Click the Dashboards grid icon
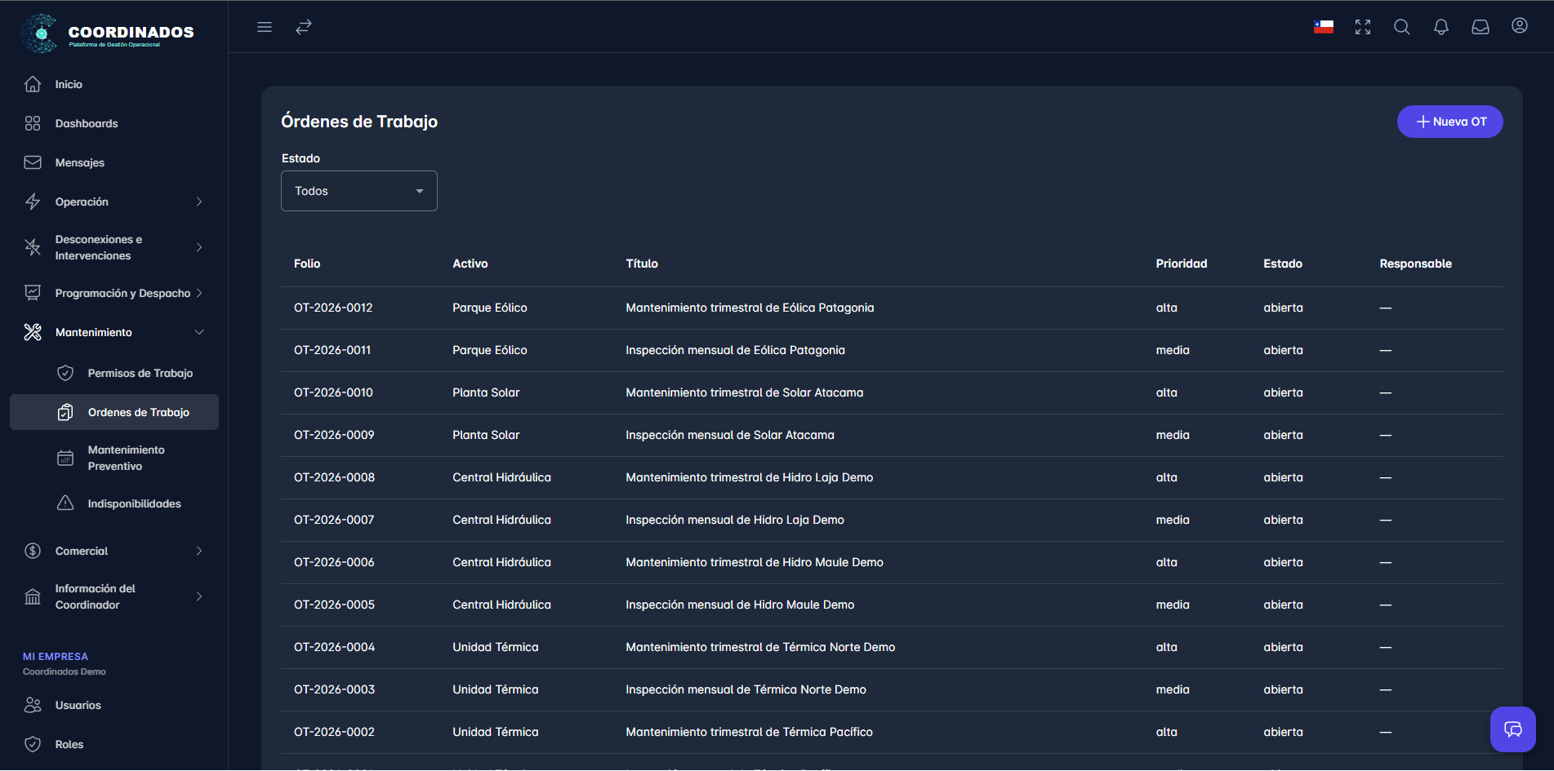1554x771 pixels. click(x=33, y=123)
